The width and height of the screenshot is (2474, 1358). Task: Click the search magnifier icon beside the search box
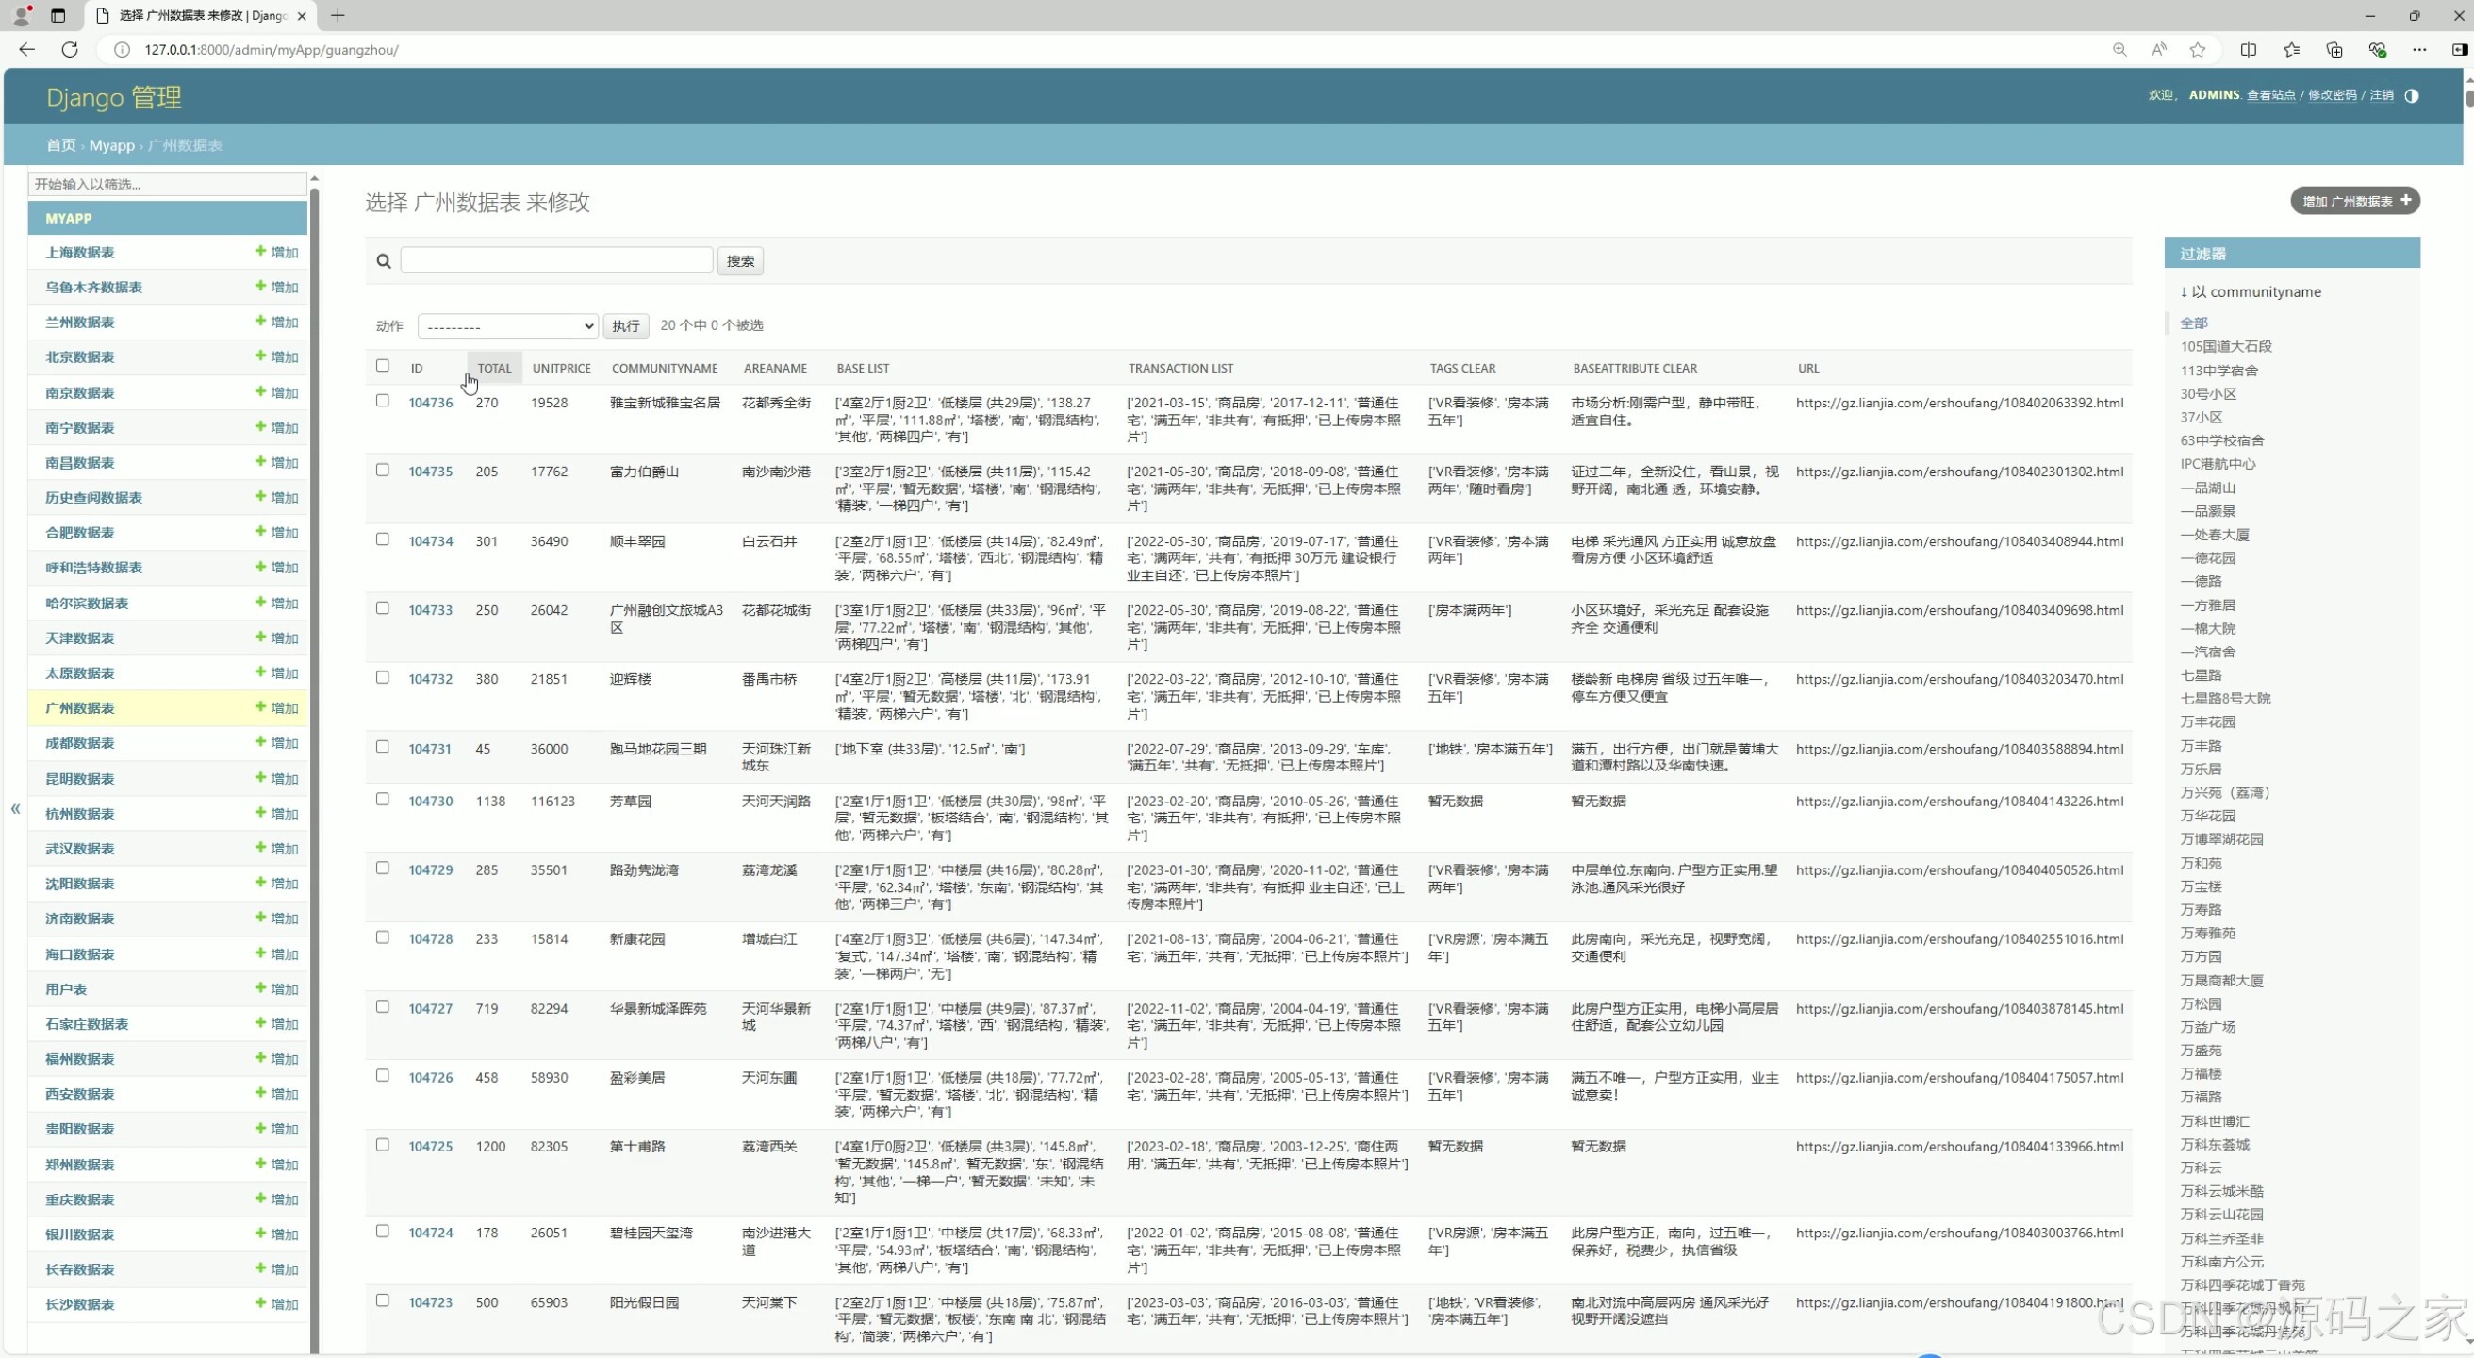pos(383,261)
